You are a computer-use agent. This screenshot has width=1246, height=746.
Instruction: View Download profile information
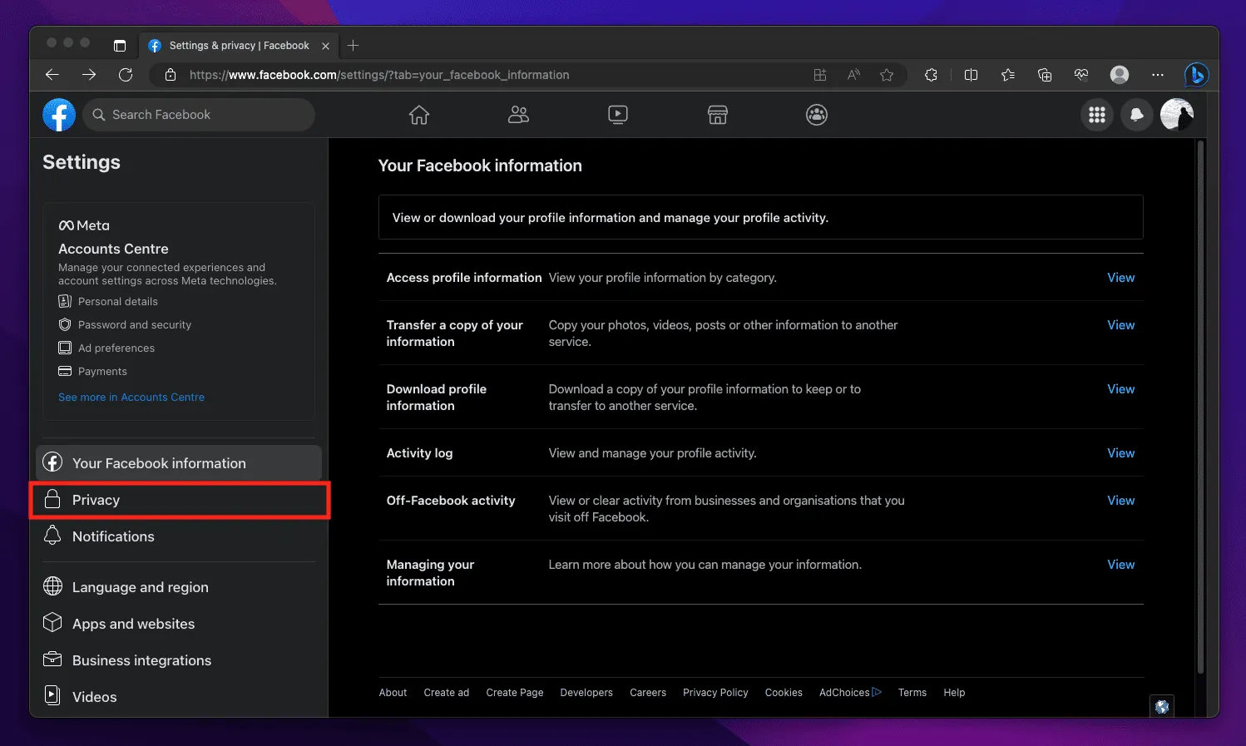pos(1120,389)
